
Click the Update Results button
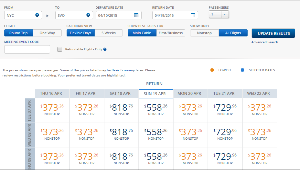coord(273,33)
